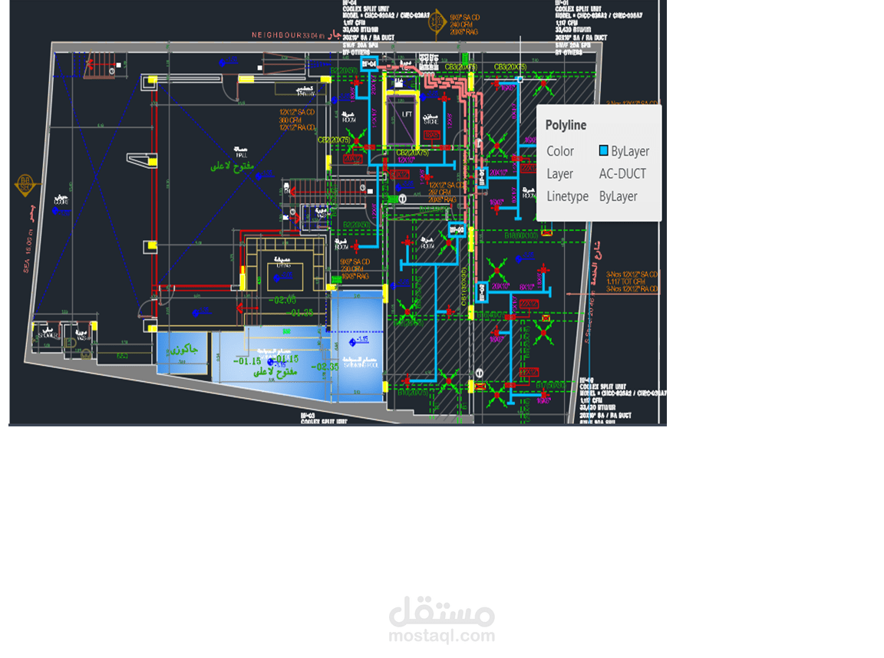Click the LIVING room label
This screenshot has width=884, height=658.
[284, 265]
